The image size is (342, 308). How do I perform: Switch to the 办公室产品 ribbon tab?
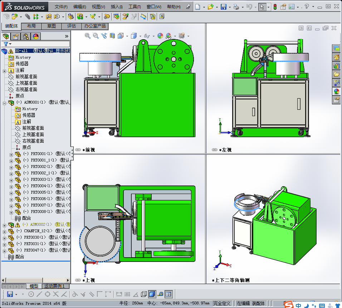click(x=95, y=26)
